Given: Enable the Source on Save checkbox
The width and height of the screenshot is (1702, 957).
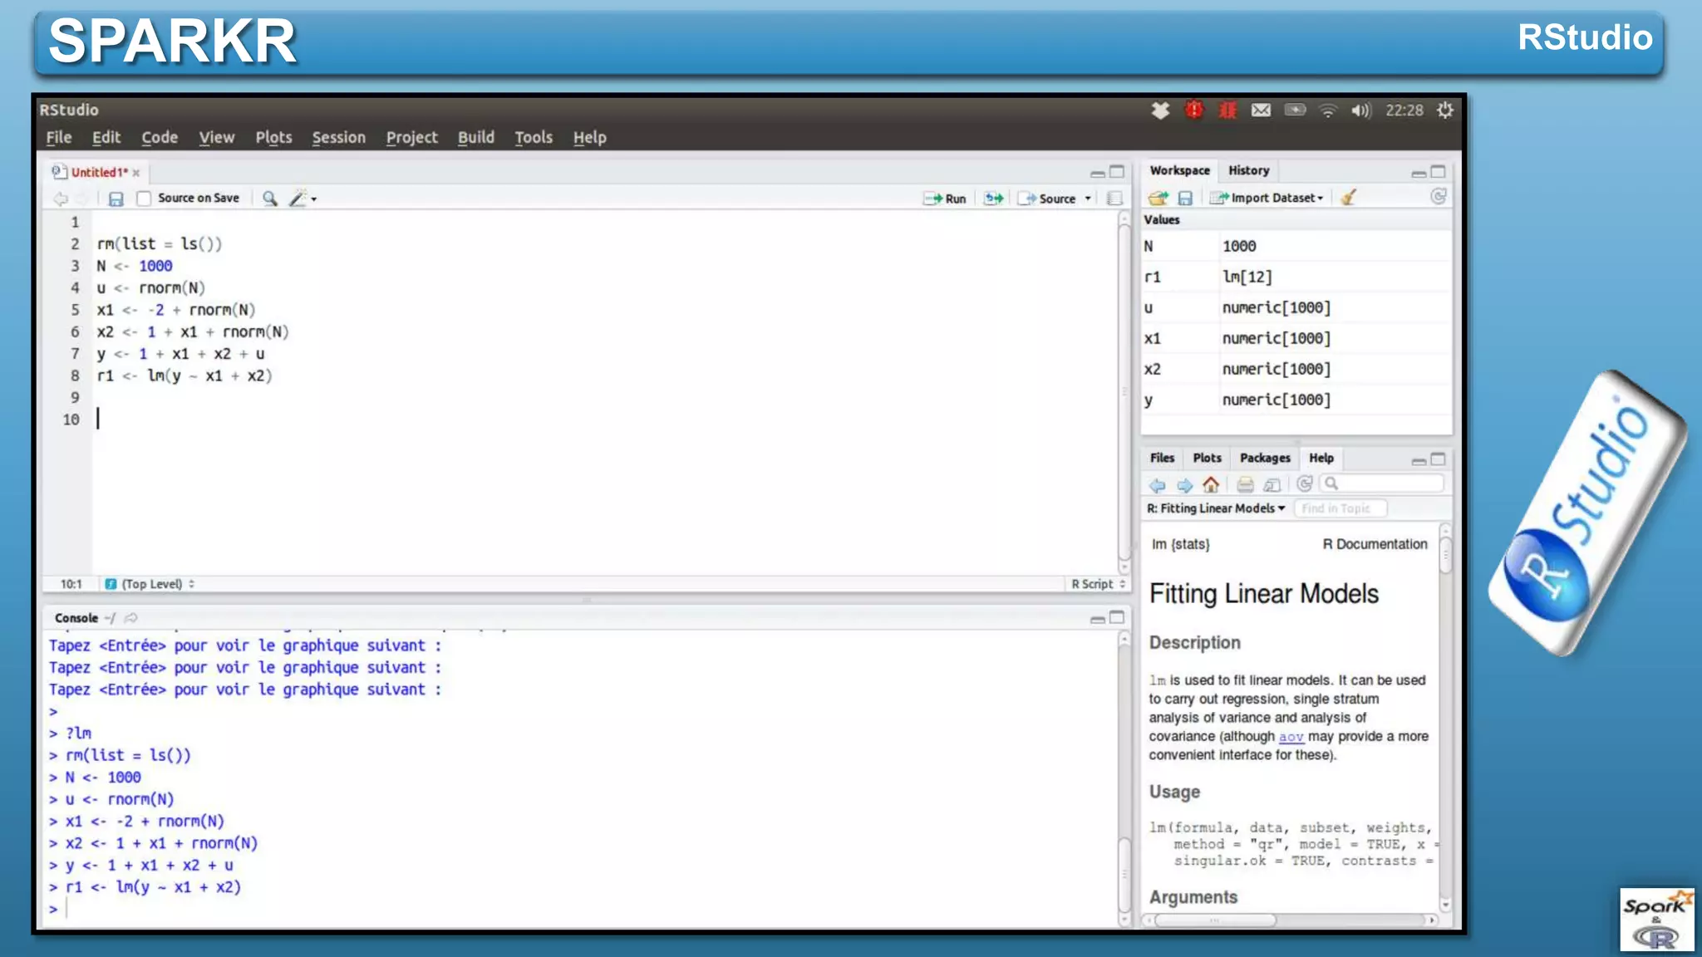Looking at the screenshot, I should [144, 199].
